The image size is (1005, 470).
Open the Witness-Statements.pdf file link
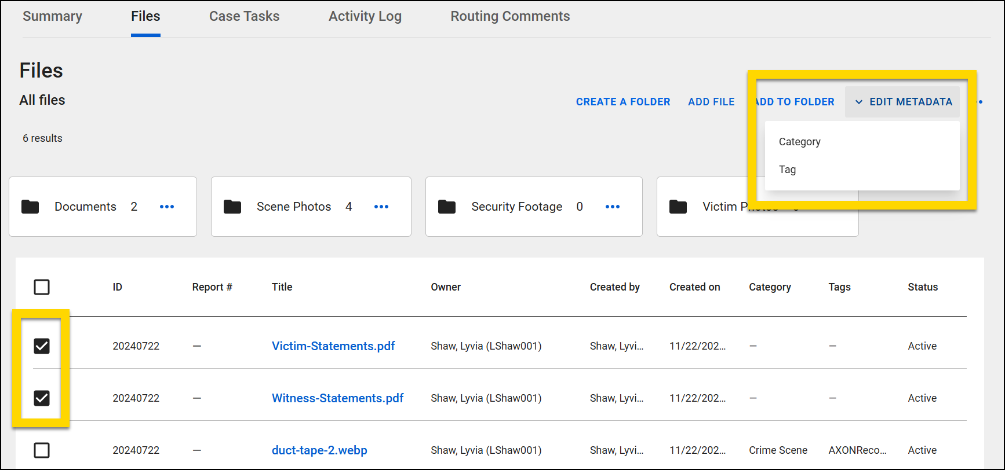click(337, 398)
